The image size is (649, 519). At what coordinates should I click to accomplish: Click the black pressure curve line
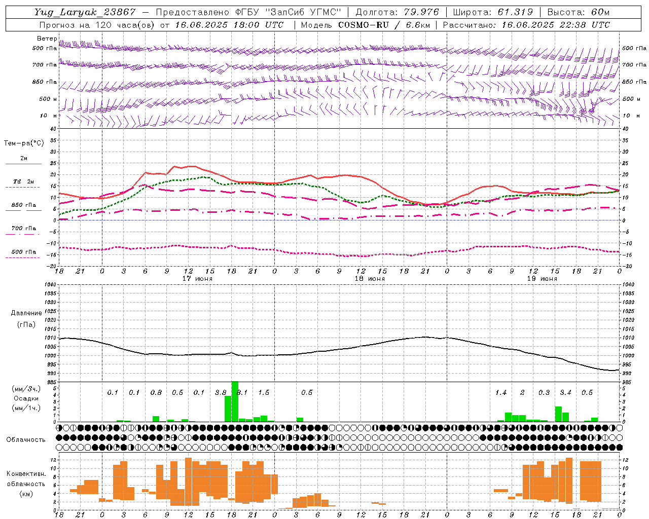340,349
